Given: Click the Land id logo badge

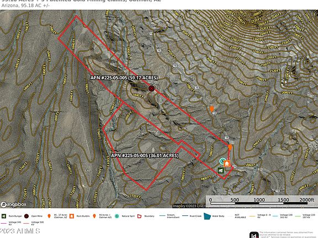Looking at the screenshot, I should pos(254,235).
